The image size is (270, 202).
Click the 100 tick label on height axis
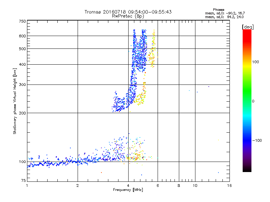22,162
